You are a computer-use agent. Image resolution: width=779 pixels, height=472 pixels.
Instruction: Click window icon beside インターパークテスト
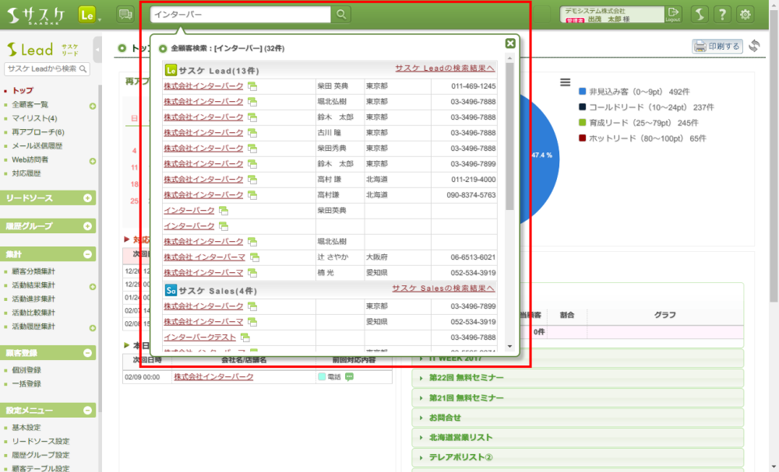245,337
